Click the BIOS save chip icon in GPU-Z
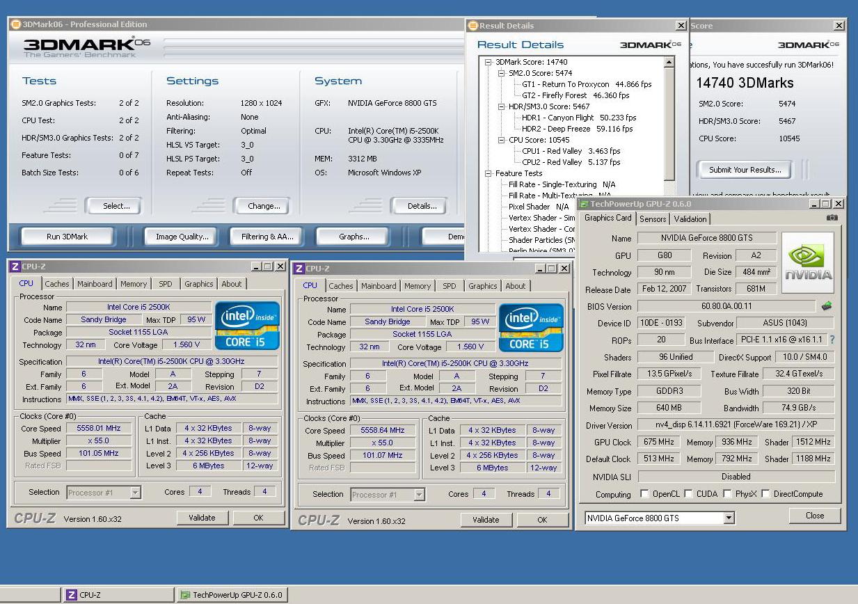This screenshot has height=604, width=858. pyautogui.click(x=827, y=305)
